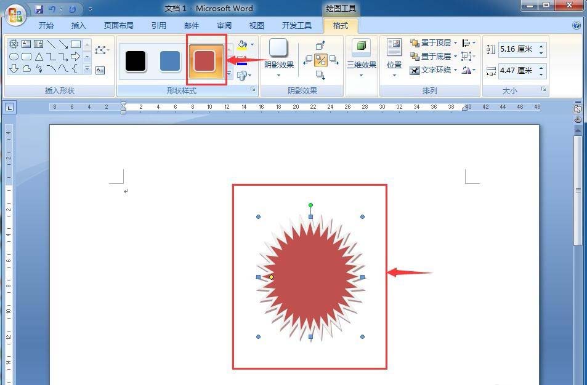Open Word help question mark icon

click(577, 25)
